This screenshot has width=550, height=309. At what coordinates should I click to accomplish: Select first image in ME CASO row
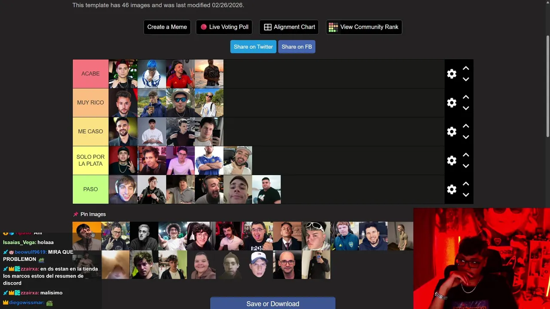pyautogui.click(x=123, y=132)
